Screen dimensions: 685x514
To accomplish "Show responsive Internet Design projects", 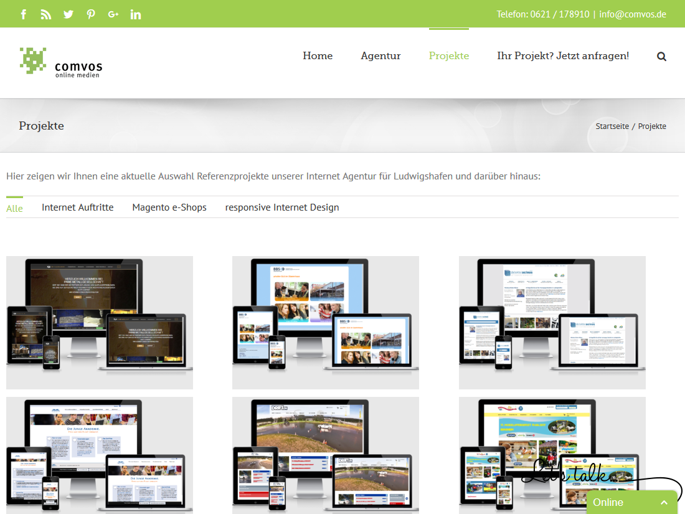I will (x=282, y=207).
